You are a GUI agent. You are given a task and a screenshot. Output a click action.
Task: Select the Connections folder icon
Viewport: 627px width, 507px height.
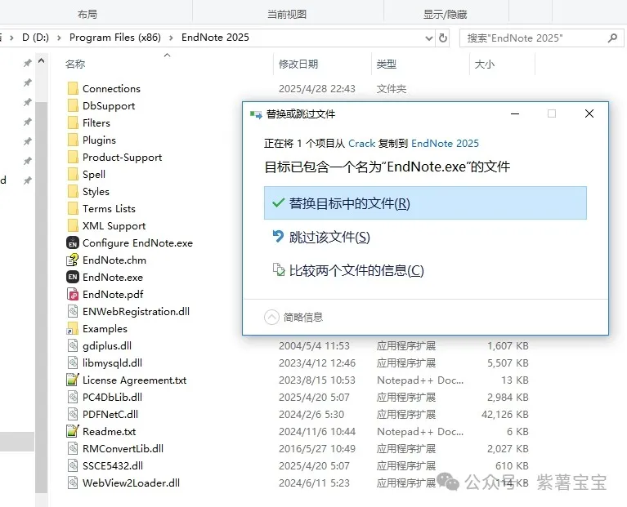(x=72, y=88)
